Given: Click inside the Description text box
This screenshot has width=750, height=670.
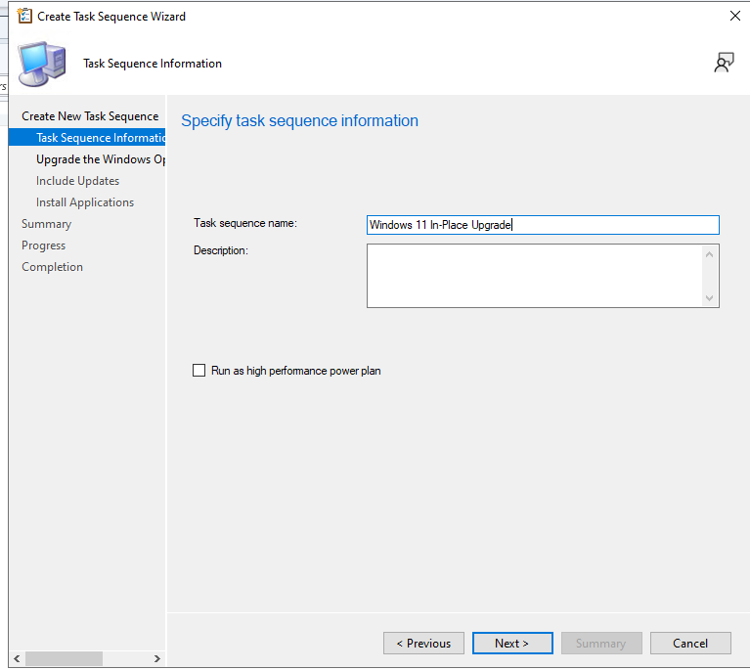Looking at the screenshot, I should (533, 276).
